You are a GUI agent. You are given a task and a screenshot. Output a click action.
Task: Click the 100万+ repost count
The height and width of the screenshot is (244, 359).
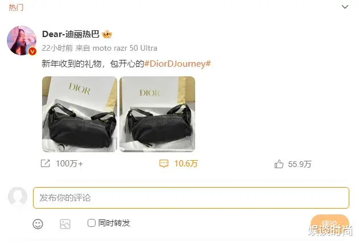coord(69,164)
